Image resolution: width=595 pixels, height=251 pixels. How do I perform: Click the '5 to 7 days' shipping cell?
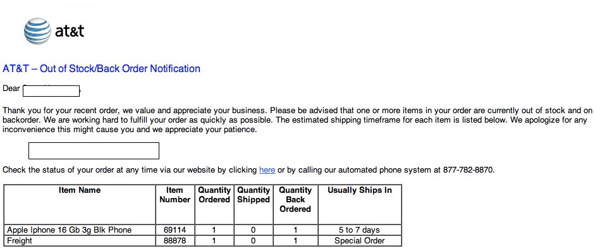pos(359,230)
